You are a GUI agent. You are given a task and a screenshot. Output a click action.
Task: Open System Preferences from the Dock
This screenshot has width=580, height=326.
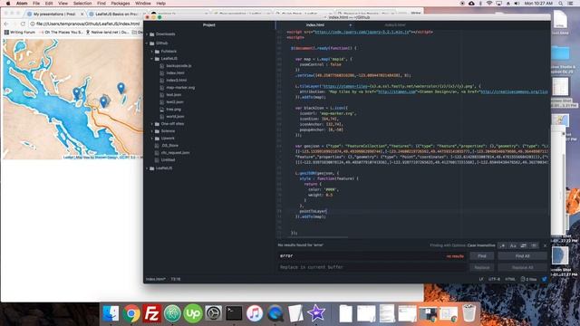pyautogui.click(x=214, y=313)
